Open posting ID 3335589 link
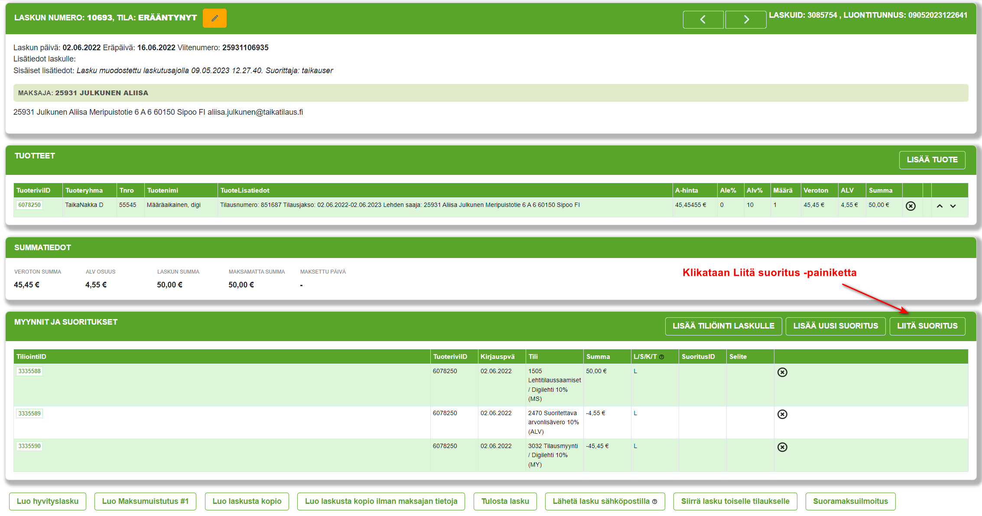 tap(29, 413)
